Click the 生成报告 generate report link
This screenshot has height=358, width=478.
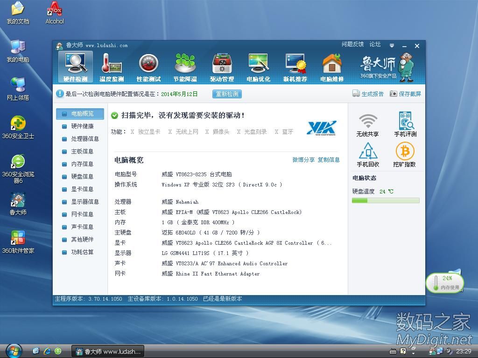point(368,94)
